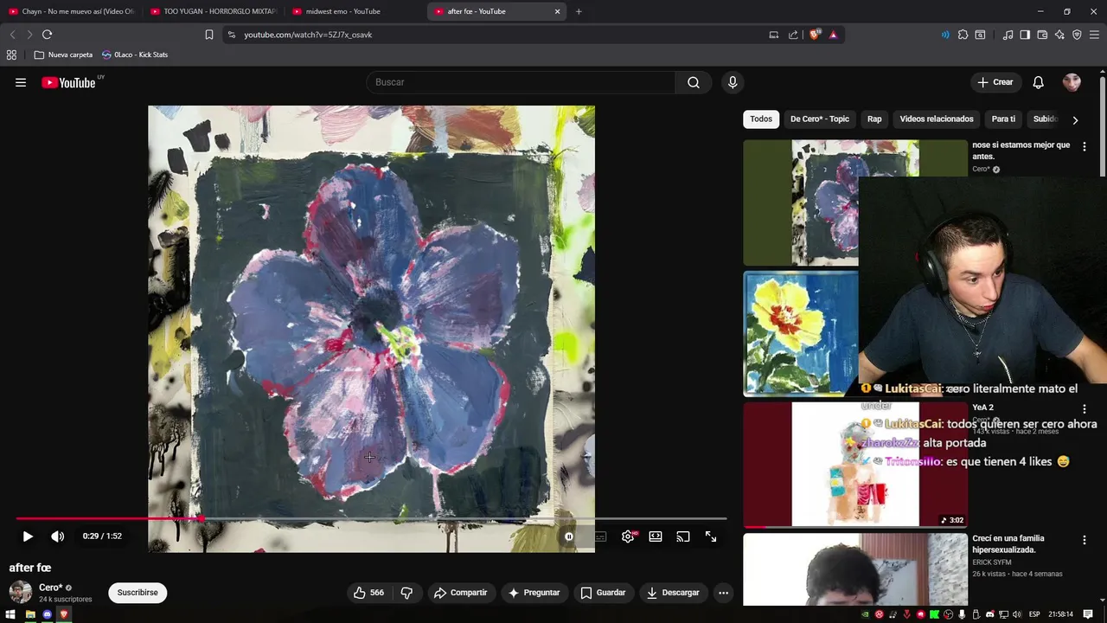Screen dimensions: 1107x623
Task: Open Brave Rewards triangle icon
Action: click(x=833, y=35)
